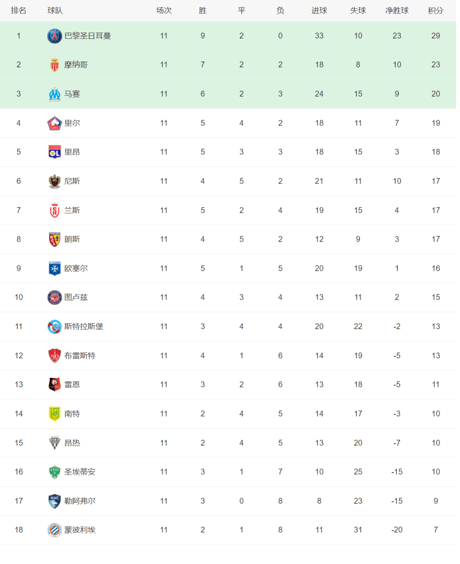Click the Lille club crest
This screenshot has height=564, width=460.
pos(55,123)
